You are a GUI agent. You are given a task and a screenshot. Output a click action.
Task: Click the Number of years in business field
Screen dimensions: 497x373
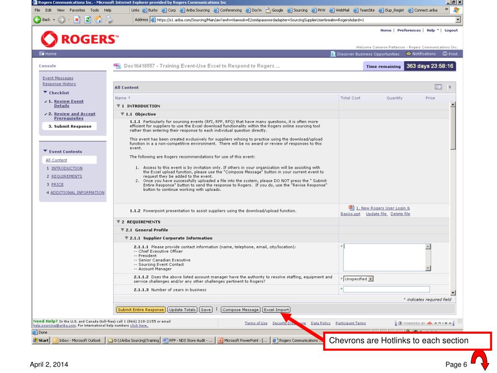pos(386,289)
